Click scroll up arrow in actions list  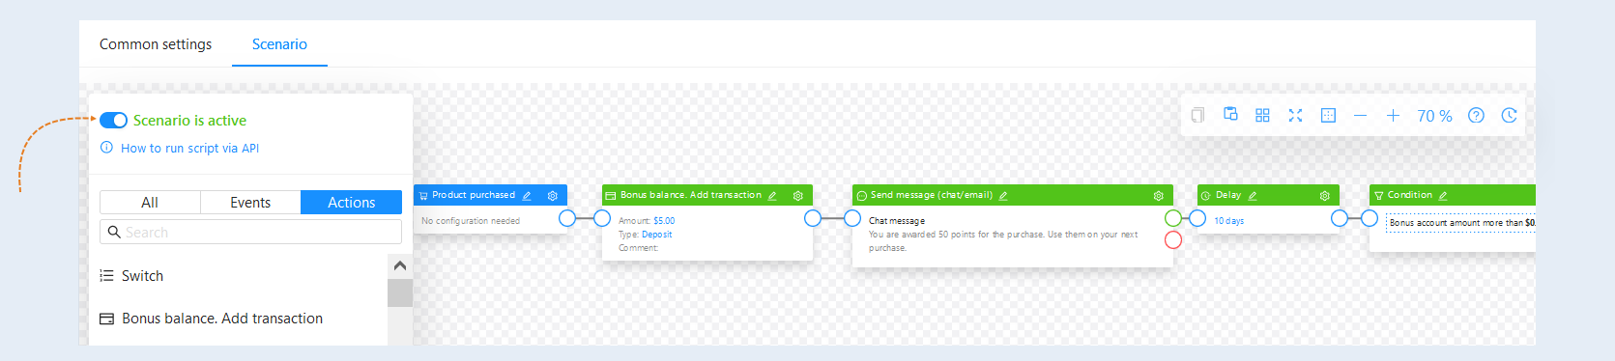(400, 265)
